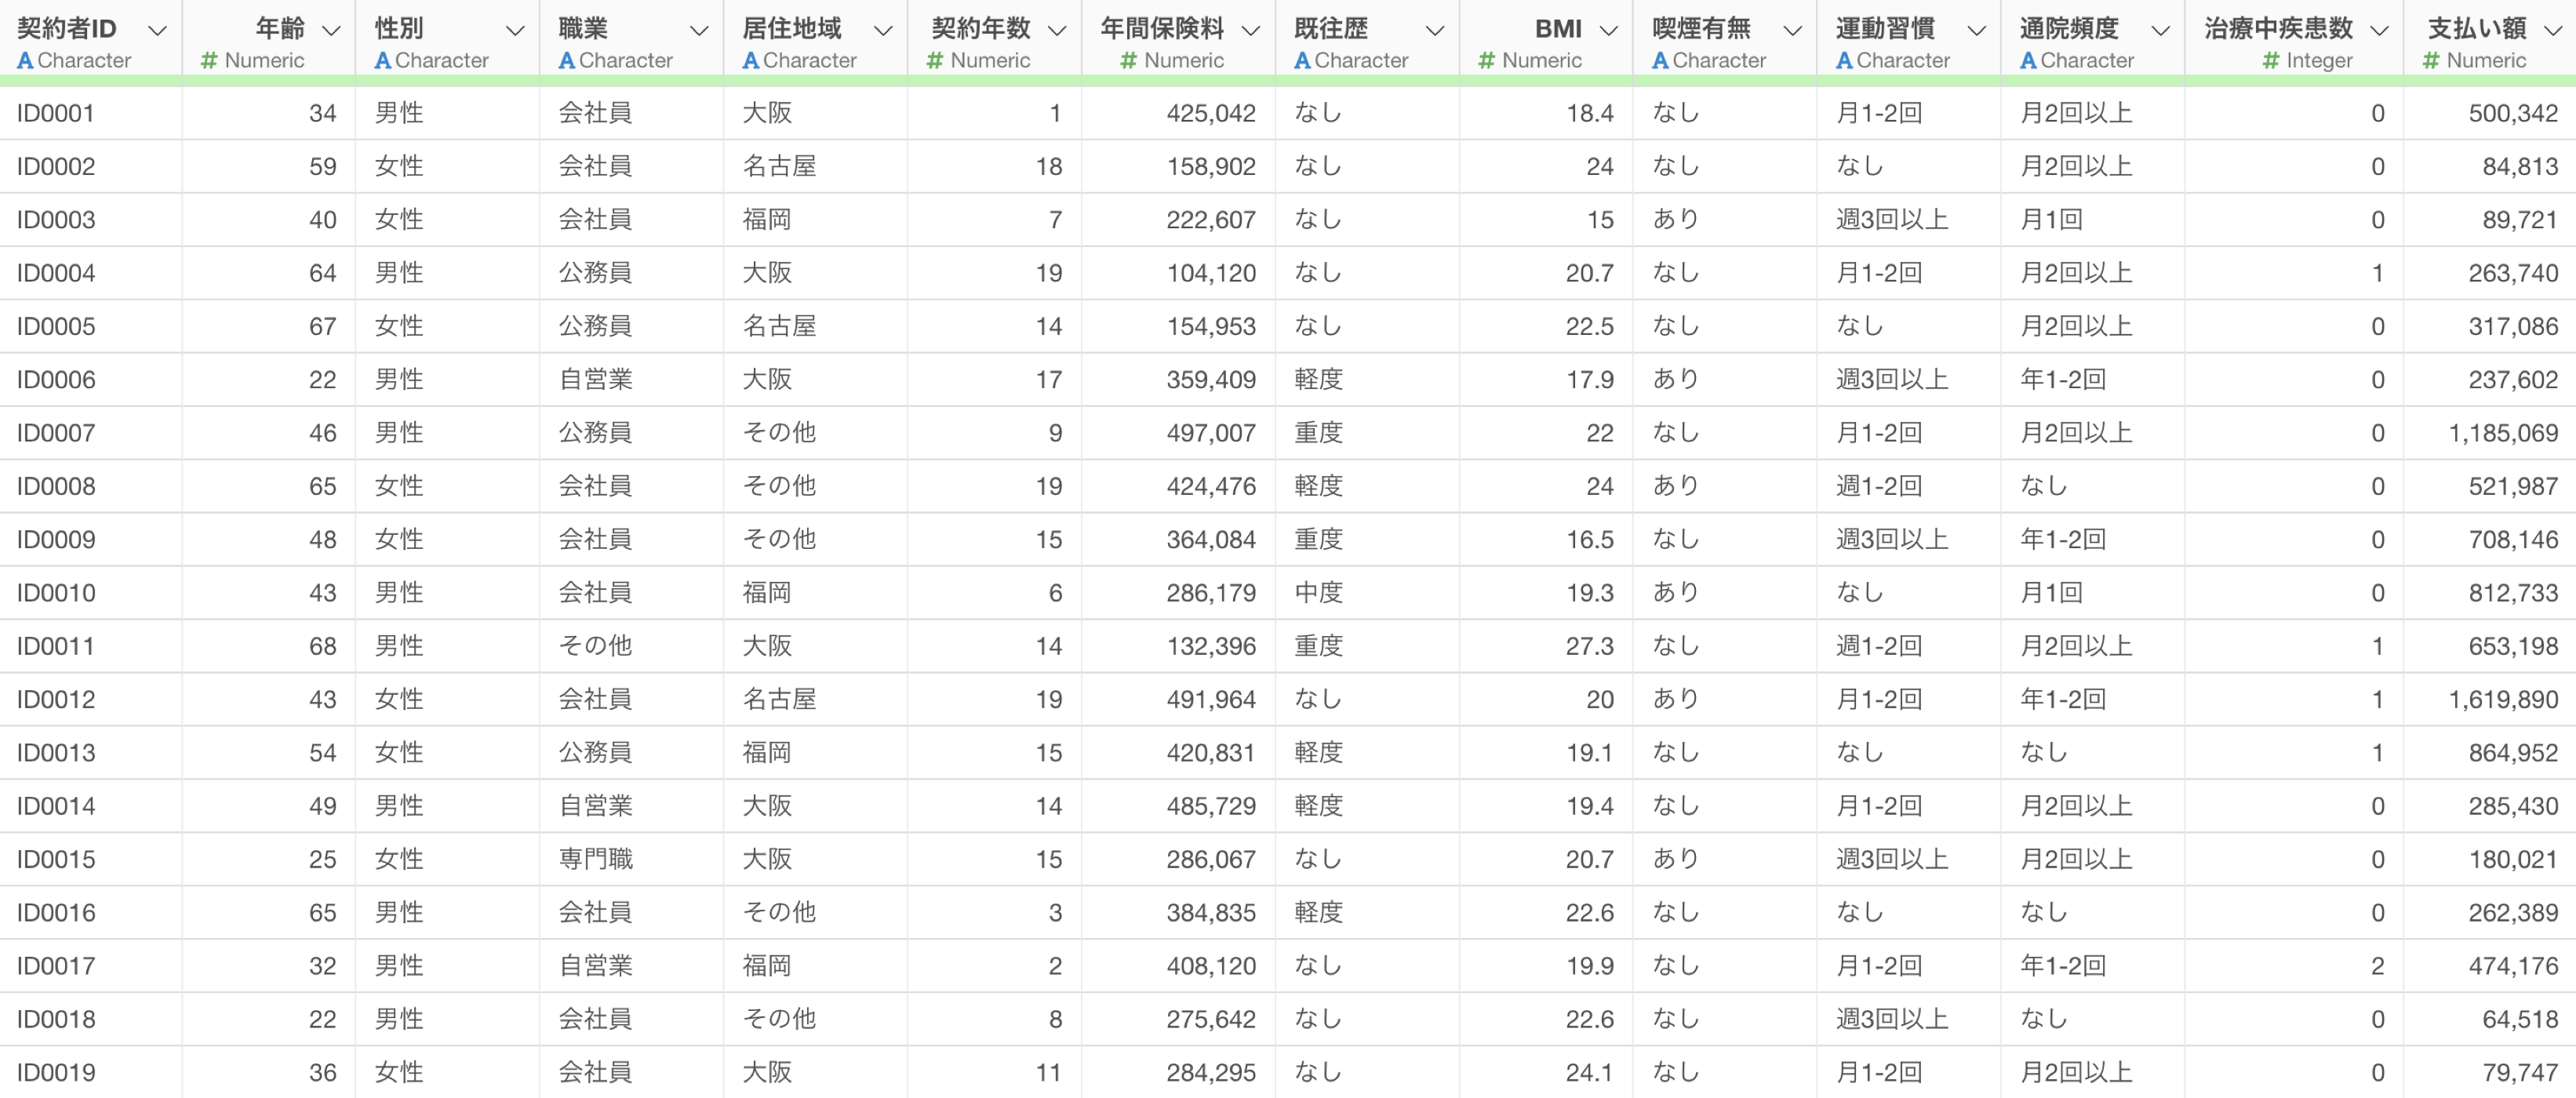Click the Character type icon under 既往歴
The width and height of the screenshot is (2576, 1098).
pos(1303,61)
